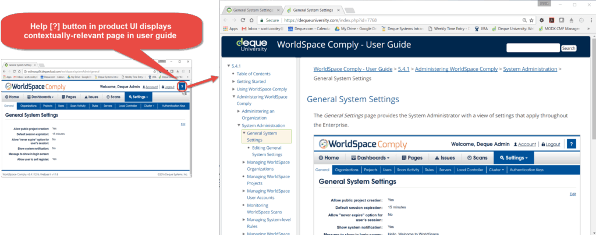
Task: Click the back arrow in the user guide browser
Action: click(x=226, y=20)
